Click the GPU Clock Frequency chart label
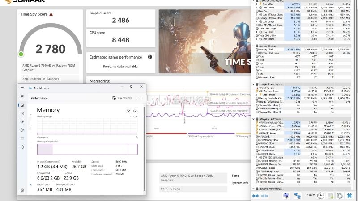The height and width of the screenshot is (201, 358). 229,103
